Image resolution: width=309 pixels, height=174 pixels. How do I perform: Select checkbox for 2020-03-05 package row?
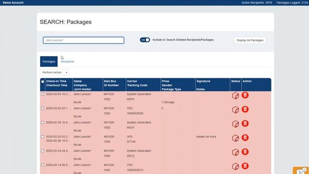pos(42,94)
